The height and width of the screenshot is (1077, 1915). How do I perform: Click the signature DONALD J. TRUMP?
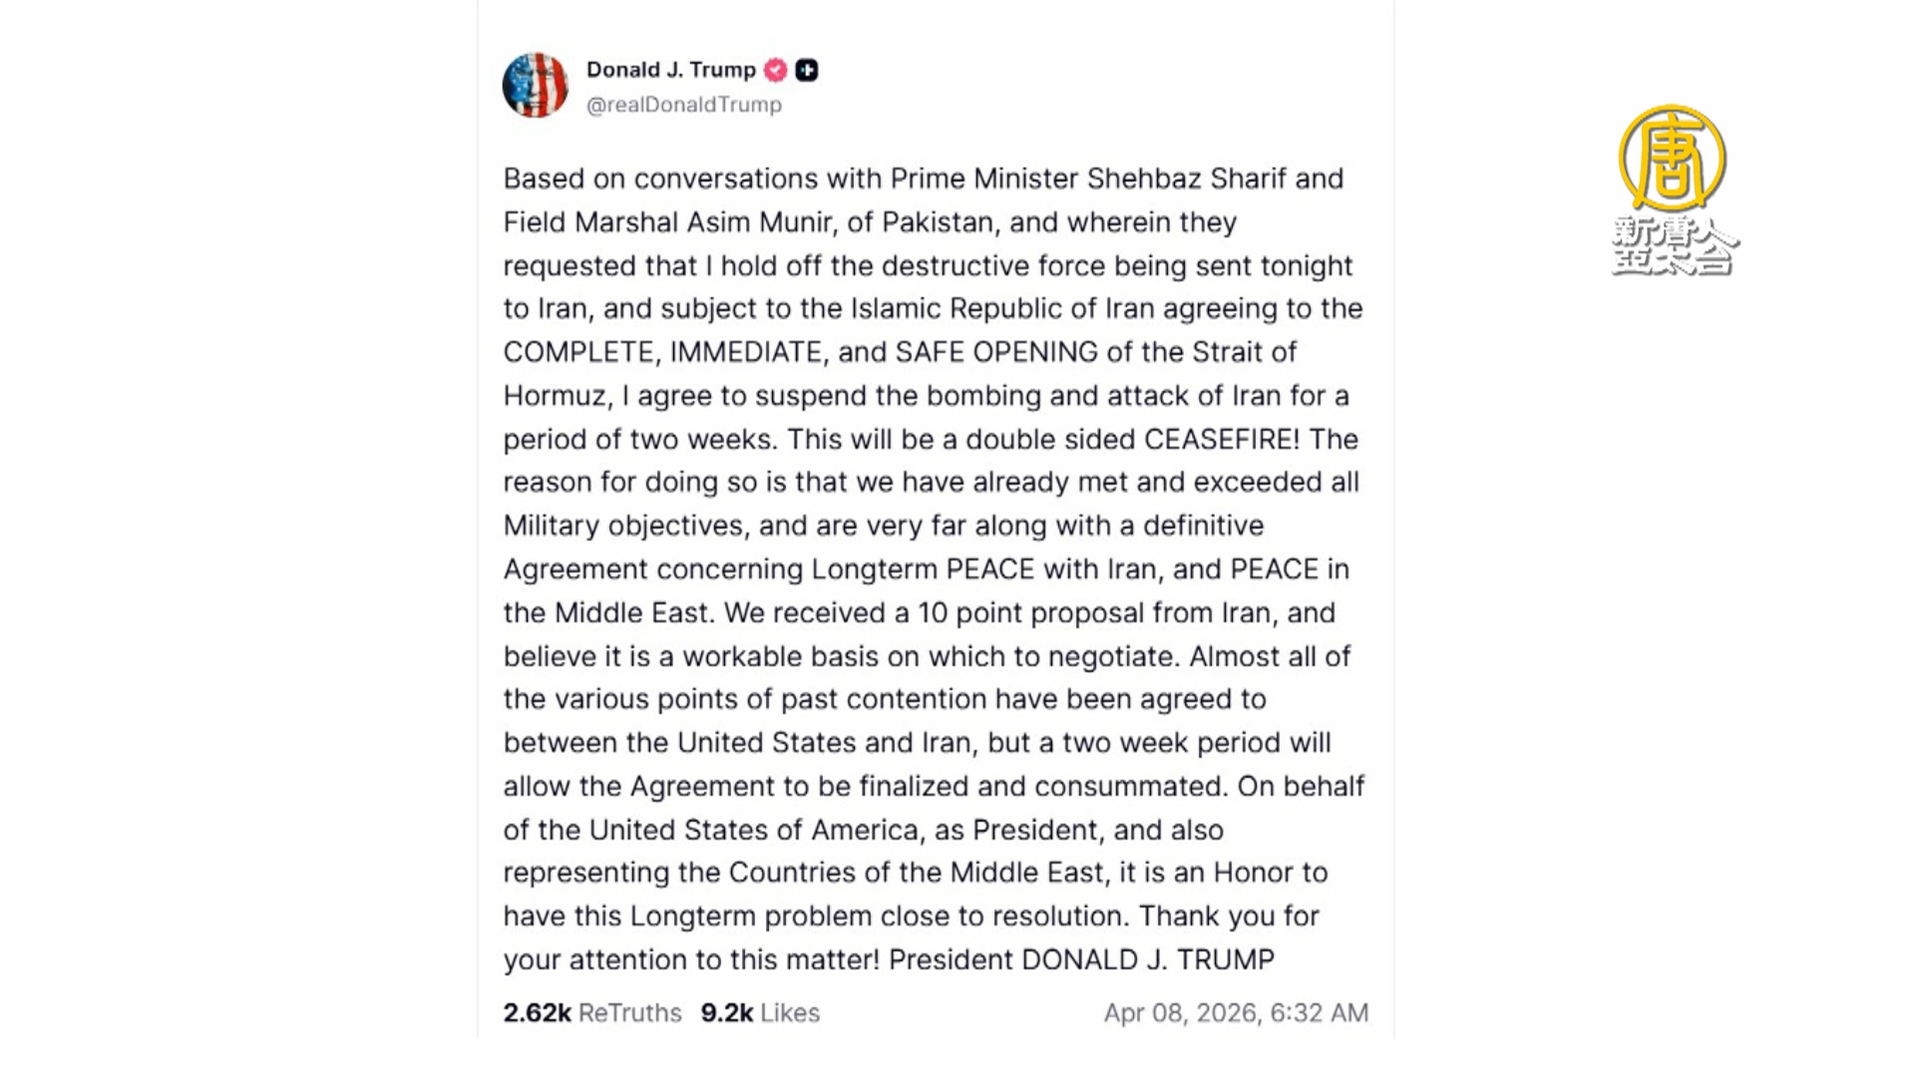(x=1147, y=960)
